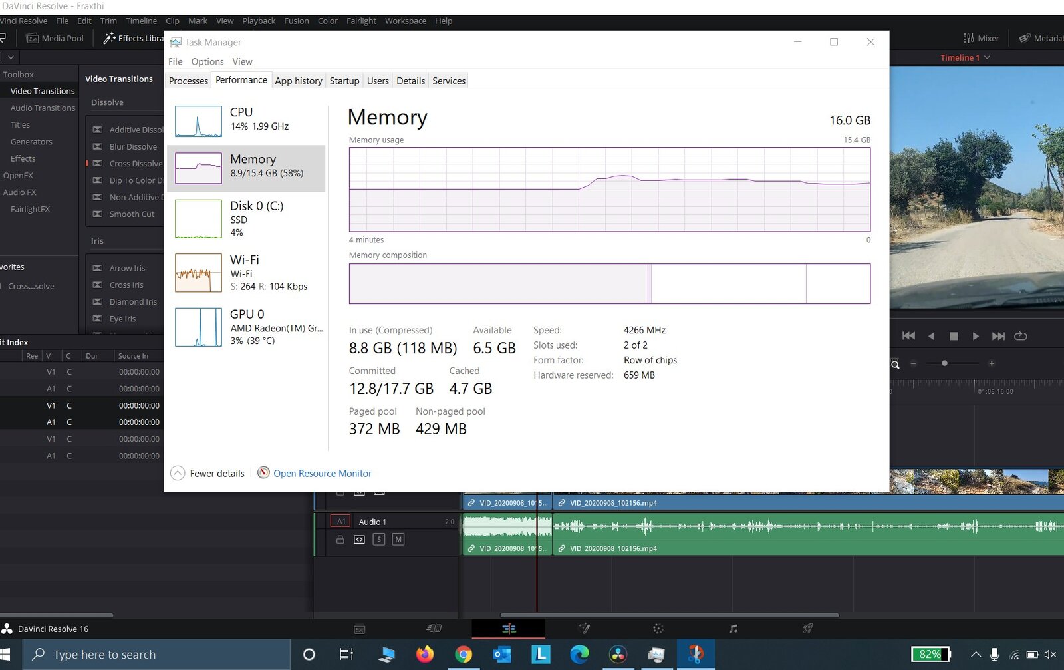1064x670 pixels.
Task: Open the Resolve Playback menu
Action: [259, 21]
